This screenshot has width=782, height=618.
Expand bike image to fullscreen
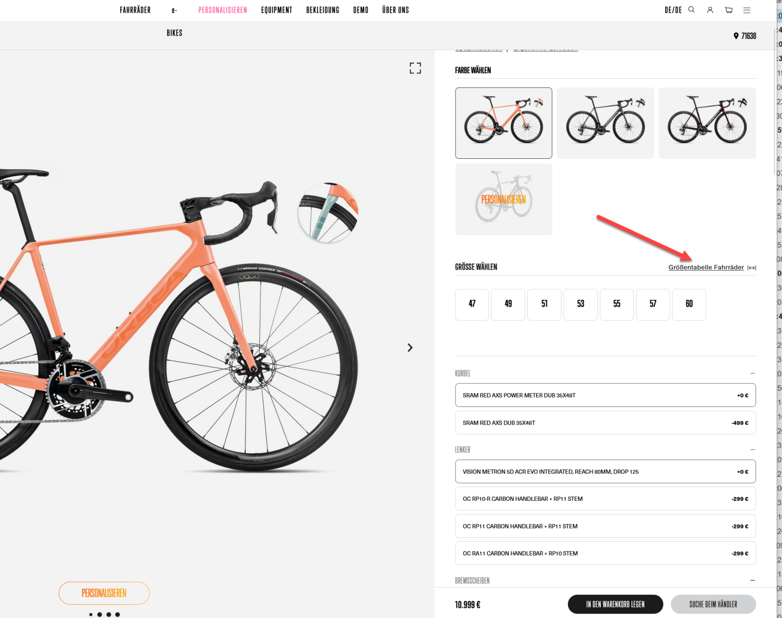(x=415, y=68)
